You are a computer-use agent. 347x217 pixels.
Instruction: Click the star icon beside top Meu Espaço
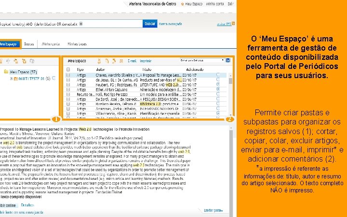pyautogui.click(x=182, y=4)
